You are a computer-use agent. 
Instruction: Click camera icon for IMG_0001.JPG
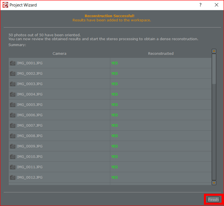(13, 63)
